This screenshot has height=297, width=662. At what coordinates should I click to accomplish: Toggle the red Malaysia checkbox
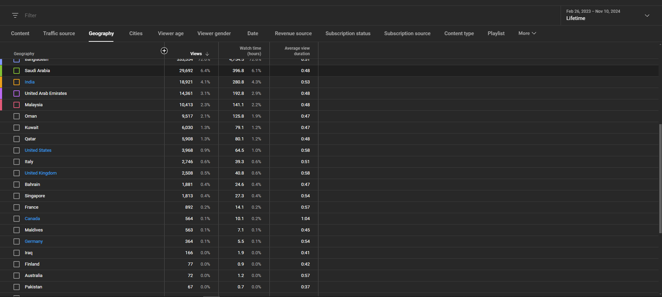17,105
